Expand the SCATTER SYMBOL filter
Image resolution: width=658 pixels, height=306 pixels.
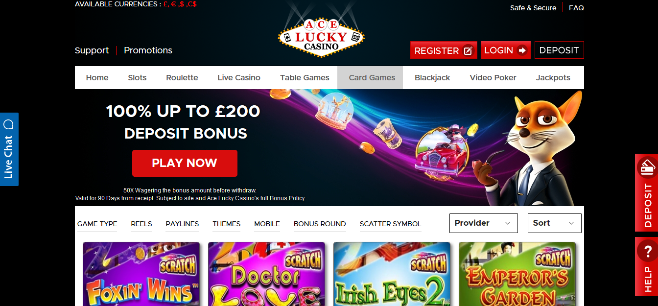tap(391, 224)
